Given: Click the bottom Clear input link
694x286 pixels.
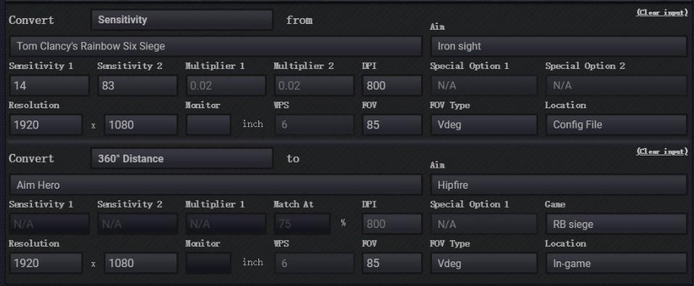Looking at the screenshot, I should [x=662, y=152].
